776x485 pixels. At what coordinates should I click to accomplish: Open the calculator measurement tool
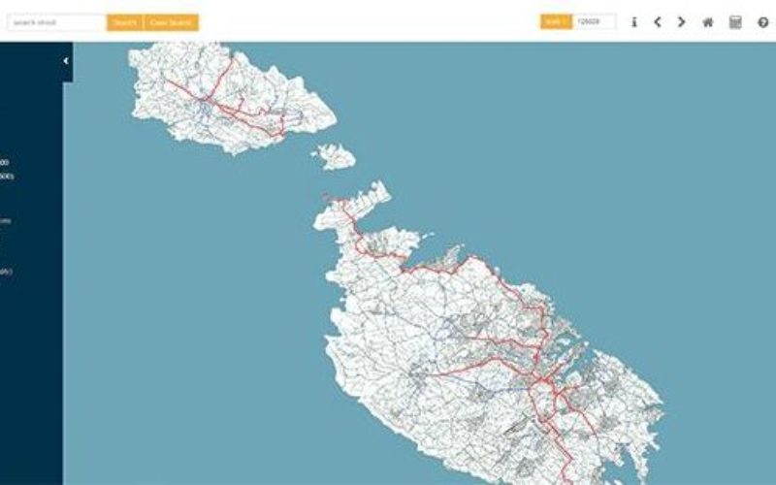pos(735,22)
